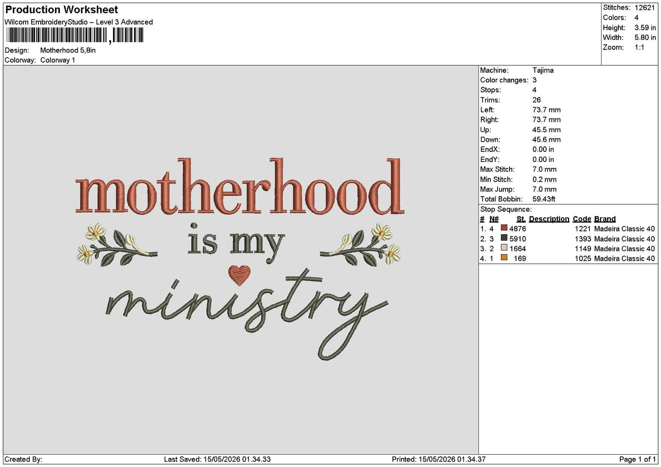The width and height of the screenshot is (661, 467).
Task: Click the Max Stitch value 7.0 mm
Action: 544,169
